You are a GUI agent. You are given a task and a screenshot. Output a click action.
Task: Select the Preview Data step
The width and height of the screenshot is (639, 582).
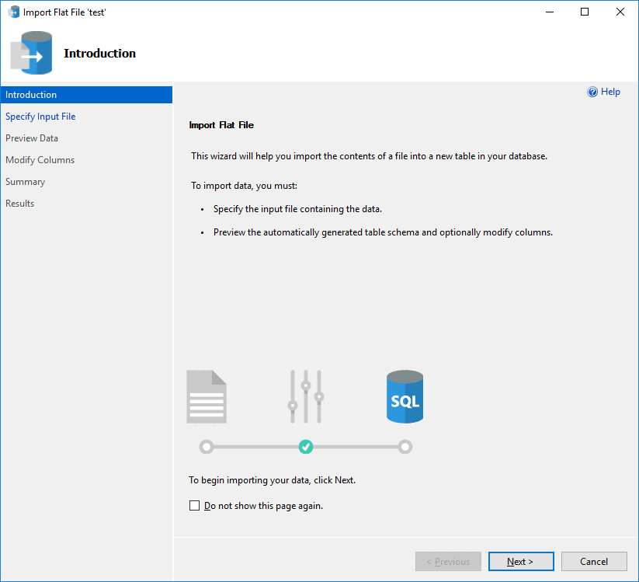(32, 138)
